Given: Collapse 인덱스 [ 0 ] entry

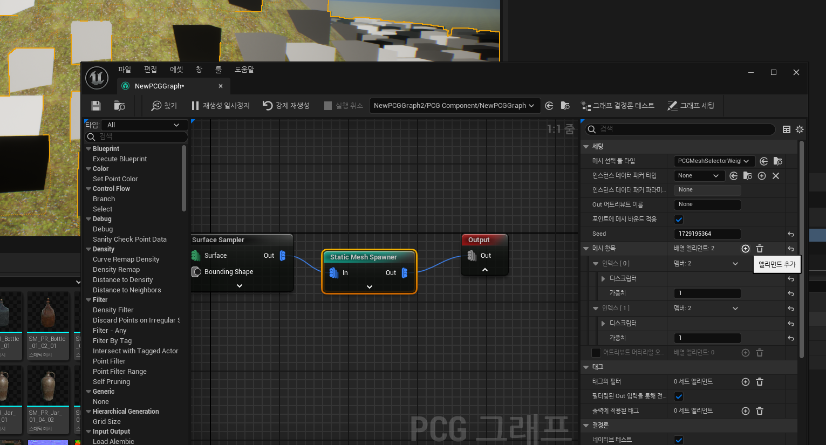Looking at the screenshot, I should [596, 264].
